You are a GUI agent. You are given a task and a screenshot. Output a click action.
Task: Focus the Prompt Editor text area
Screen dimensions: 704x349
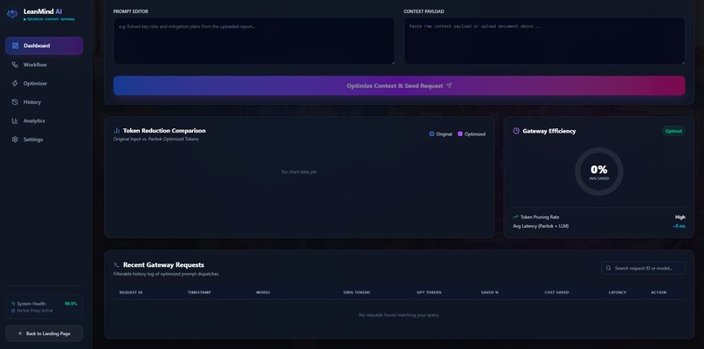254,41
